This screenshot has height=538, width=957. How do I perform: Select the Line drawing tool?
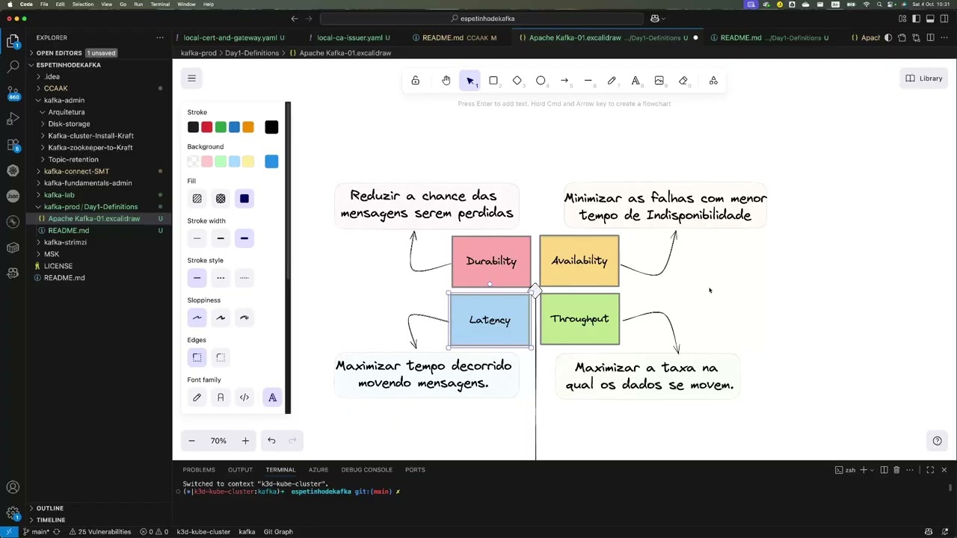(x=588, y=81)
